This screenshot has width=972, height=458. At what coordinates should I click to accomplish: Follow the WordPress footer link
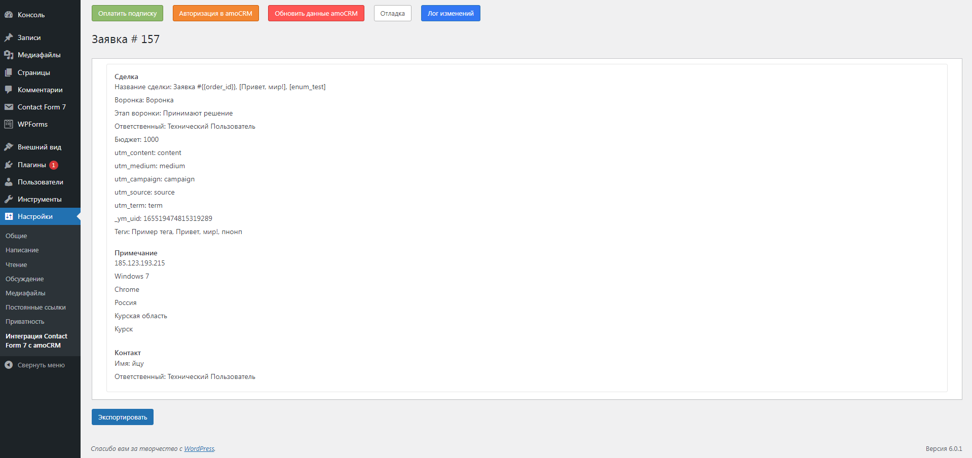point(199,448)
